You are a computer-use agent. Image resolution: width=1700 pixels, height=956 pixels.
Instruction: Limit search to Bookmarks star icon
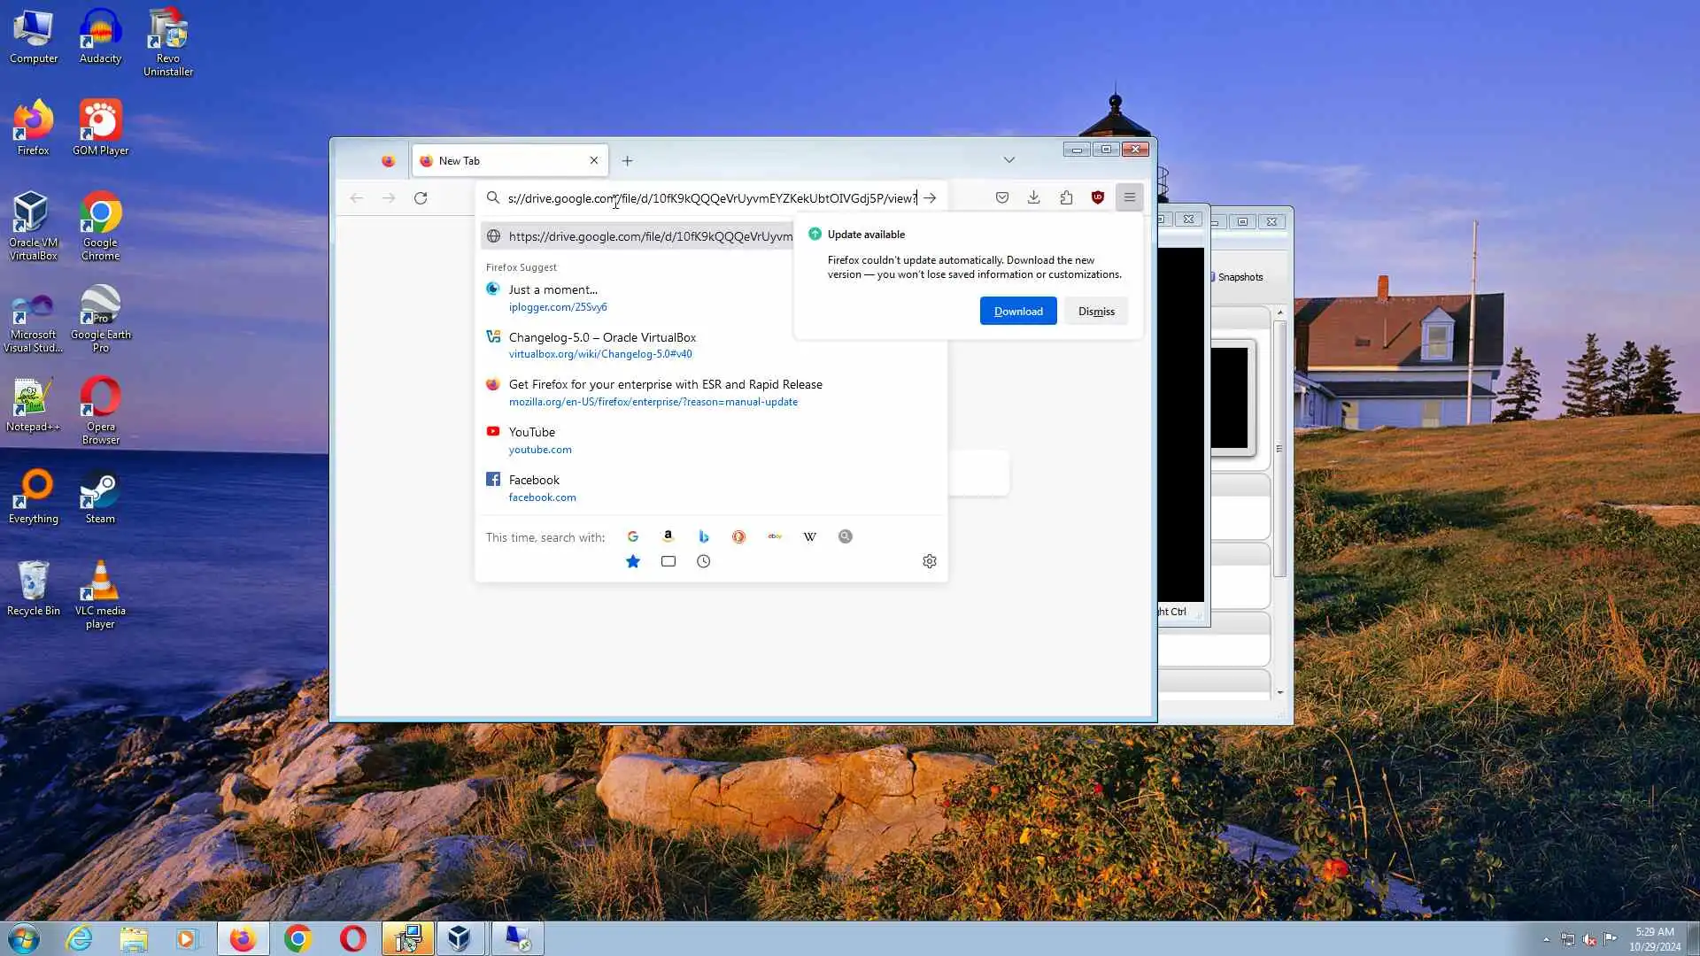(x=633, y=561)
